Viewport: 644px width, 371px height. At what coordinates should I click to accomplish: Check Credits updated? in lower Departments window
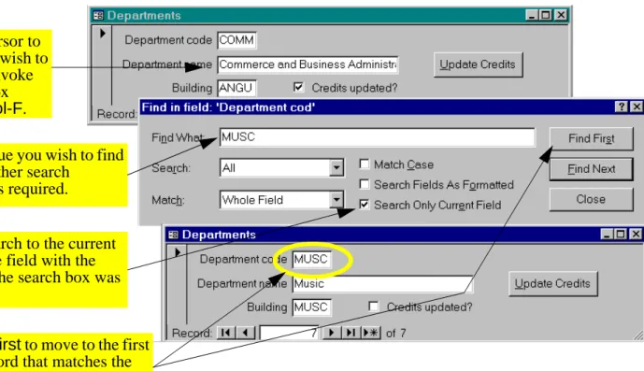(373, 307)
